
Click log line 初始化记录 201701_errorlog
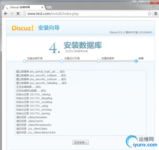[34, 110]
